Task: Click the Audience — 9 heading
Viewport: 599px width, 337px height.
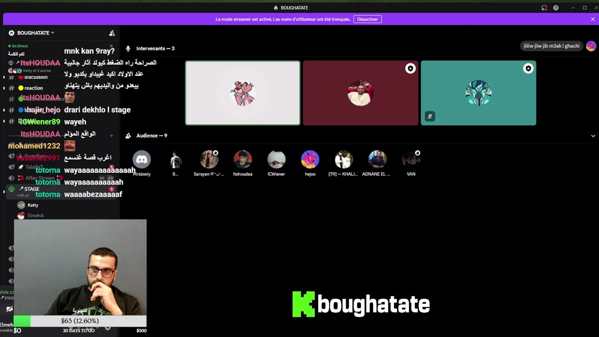Action: click(x=152, y=136)
